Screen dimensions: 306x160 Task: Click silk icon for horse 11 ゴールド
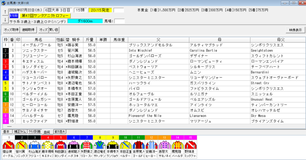138,145
